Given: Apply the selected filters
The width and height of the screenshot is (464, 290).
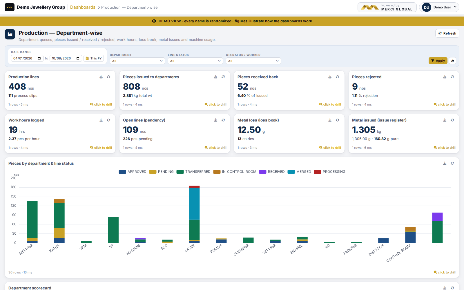Looking at the screenshot, I should [x=438, y=61].
